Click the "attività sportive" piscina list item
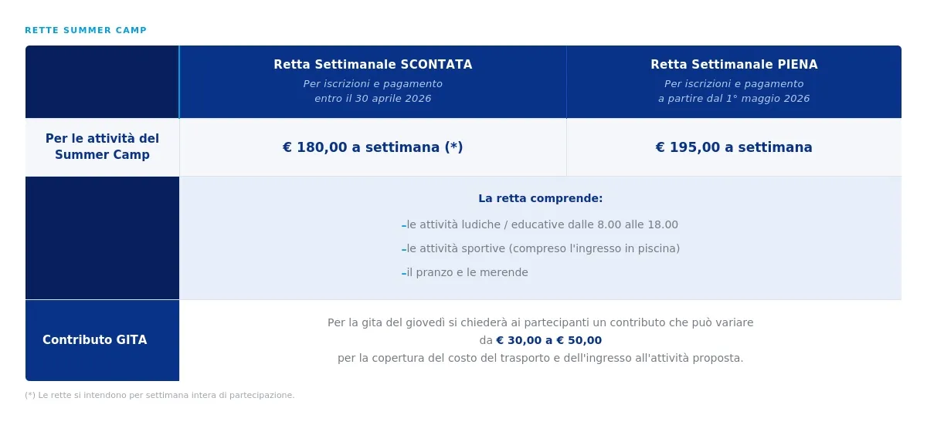 click(x=543, y=248)
